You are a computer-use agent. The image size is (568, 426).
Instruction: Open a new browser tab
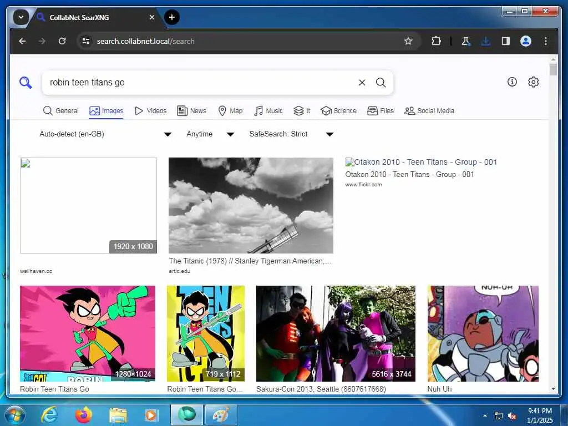tap(172, 17)
